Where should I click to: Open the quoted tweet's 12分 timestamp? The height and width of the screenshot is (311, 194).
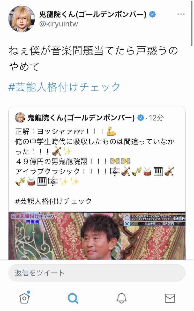click(x=156, y=118)
